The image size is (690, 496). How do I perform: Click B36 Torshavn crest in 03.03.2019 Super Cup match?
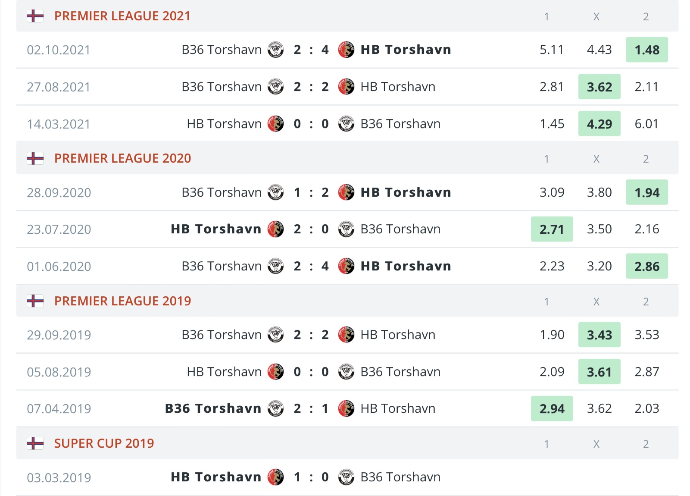point(346,477)
